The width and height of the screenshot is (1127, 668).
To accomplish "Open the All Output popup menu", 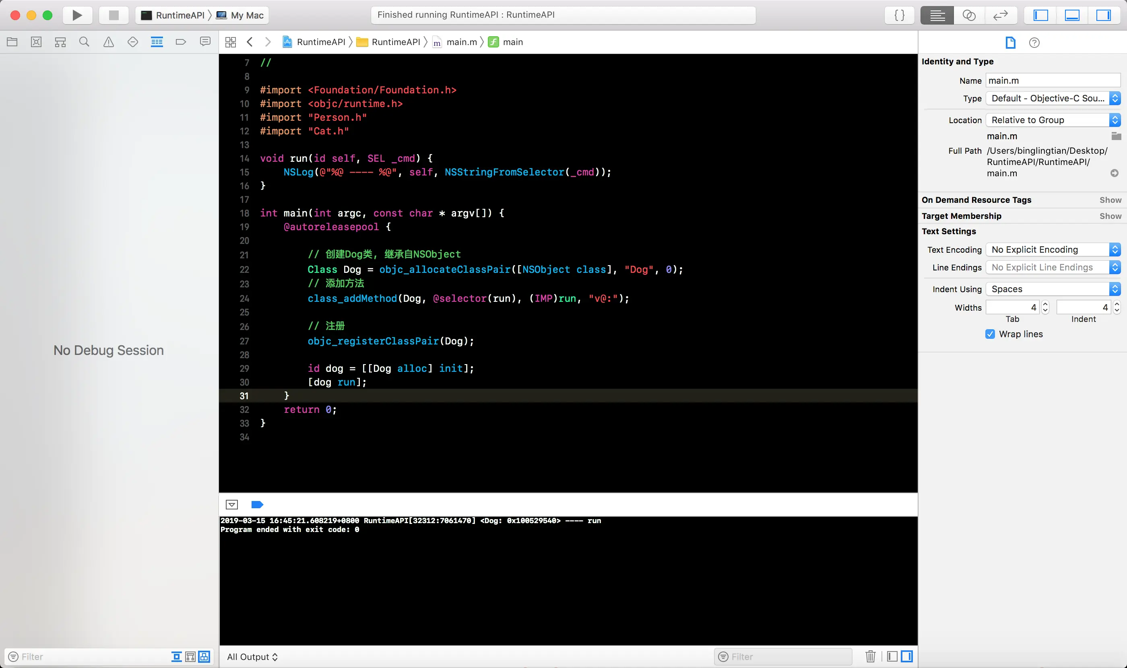I will pyautogui.click(x=252, y=657).
